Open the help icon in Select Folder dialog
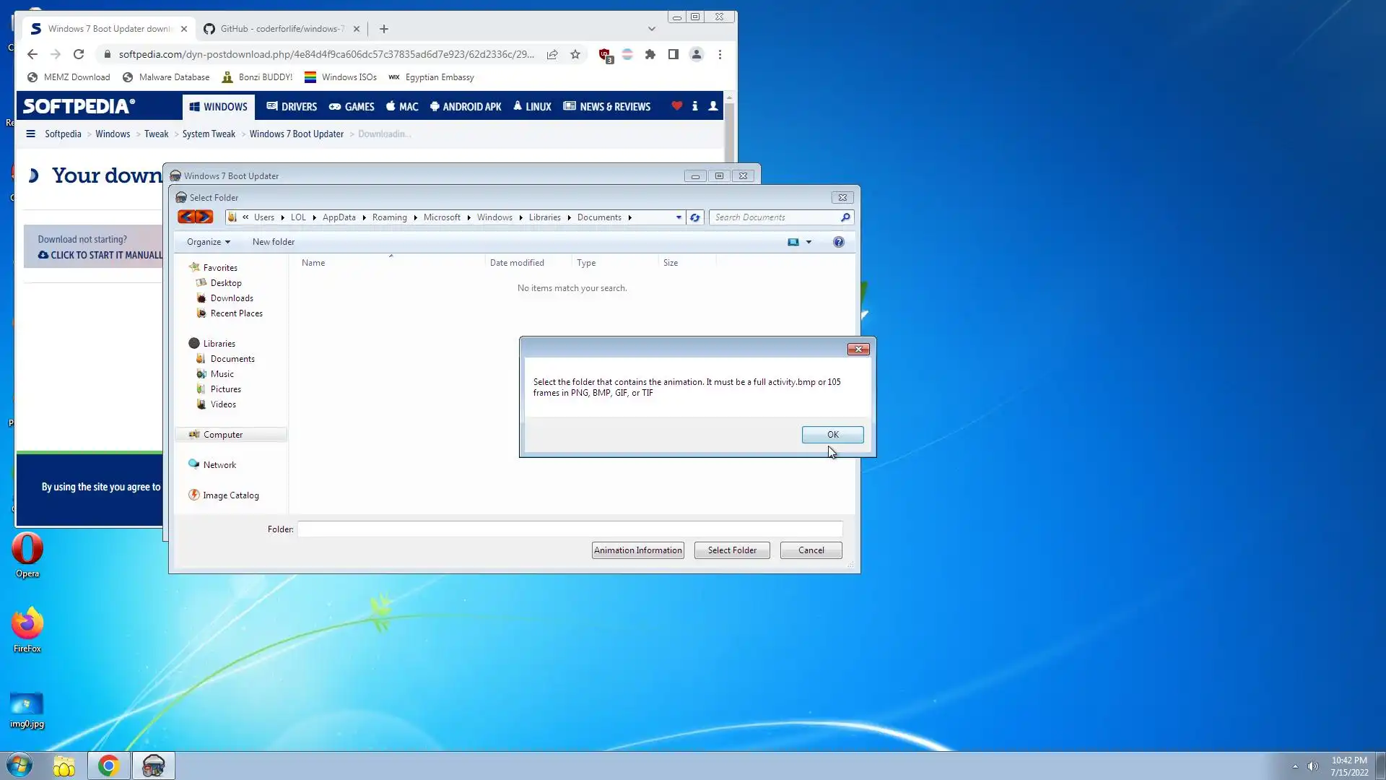1386x780 pixels. (838, 242)
